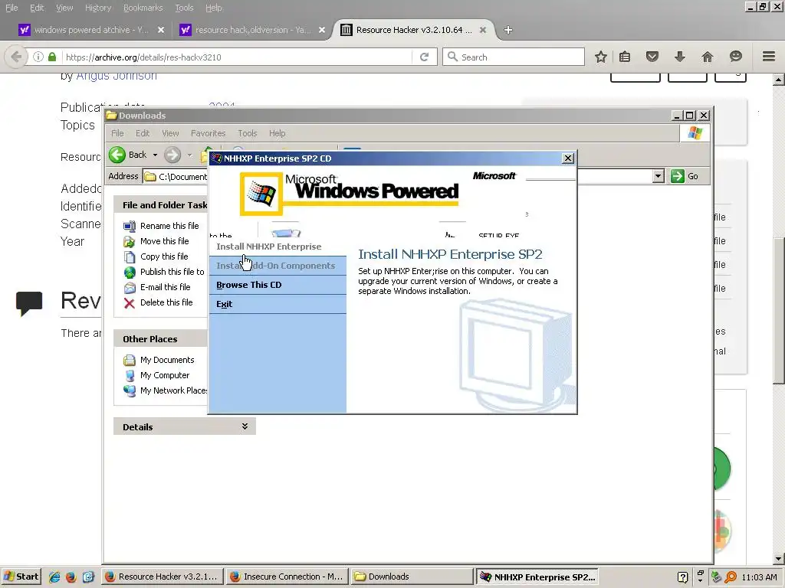
Task: Click Go button in Downloads address bar
Action: pos(685,176)
